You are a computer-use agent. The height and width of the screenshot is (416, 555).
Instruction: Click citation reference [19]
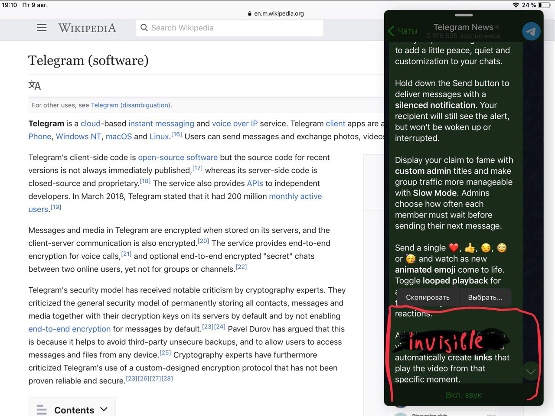click(x=55, y=207)
